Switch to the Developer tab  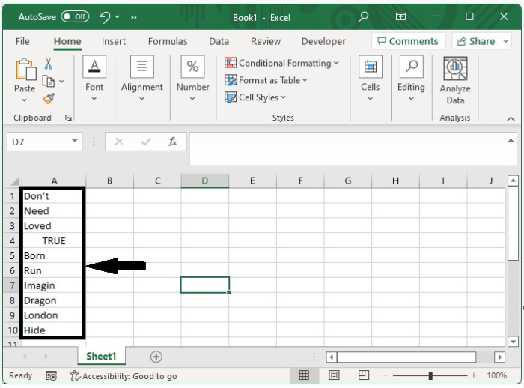[323, 41]
